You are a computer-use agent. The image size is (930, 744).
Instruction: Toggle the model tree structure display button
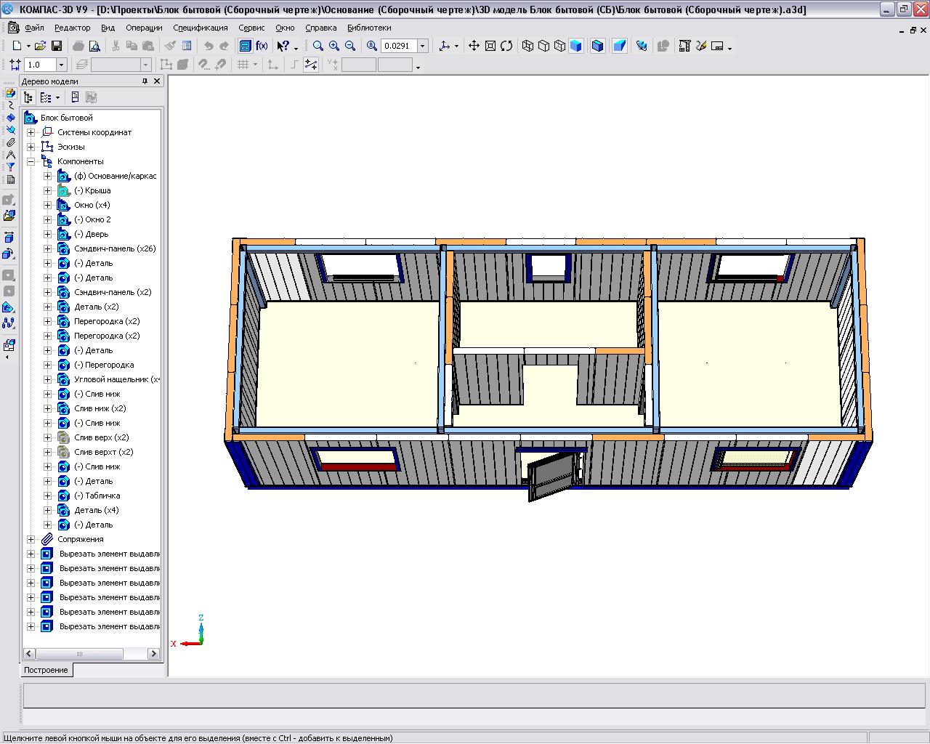(x=29, y=97)
